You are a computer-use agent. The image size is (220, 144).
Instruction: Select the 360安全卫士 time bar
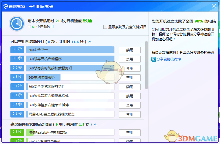70,50
